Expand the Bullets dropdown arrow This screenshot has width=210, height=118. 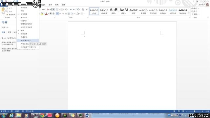[59, 10]
